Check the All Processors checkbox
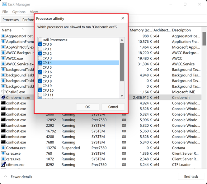207x184 pixels. (x=40, y=40)
